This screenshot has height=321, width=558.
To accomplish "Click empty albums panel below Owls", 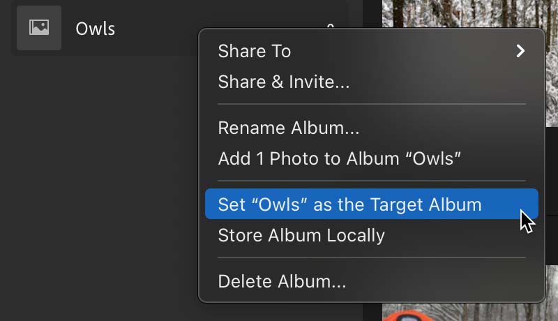I will 100,185.
